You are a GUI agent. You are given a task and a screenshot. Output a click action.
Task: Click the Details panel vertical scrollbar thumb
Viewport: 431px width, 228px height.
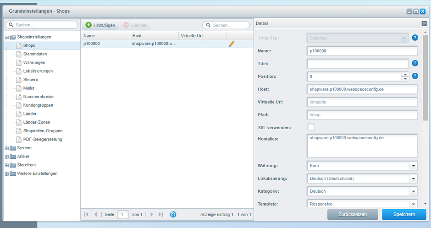click(425, 78)
